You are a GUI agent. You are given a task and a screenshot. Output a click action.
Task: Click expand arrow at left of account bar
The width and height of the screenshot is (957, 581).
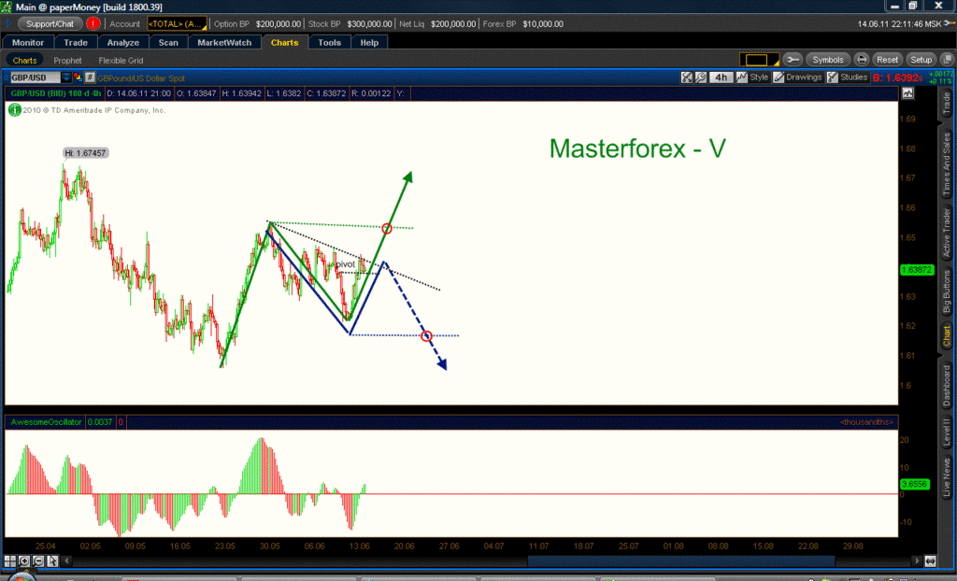(8, 23)
